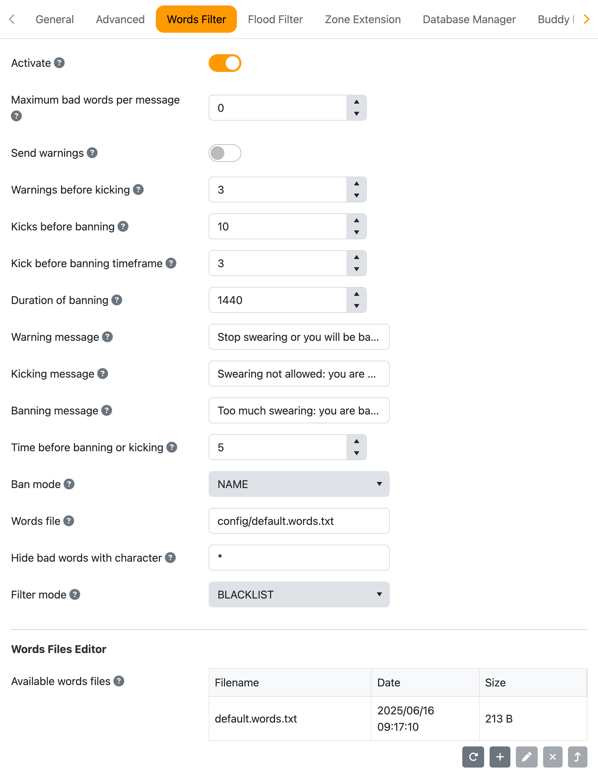598x773 pixels.
Task: Reveal hidden tabs with right chevron
Action: 586,19
